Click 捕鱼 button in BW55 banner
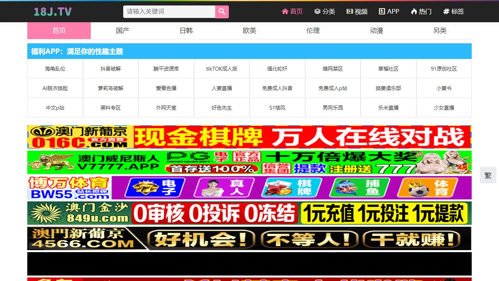499x281 pixels. pyautogui.click(x=360, y=188)
